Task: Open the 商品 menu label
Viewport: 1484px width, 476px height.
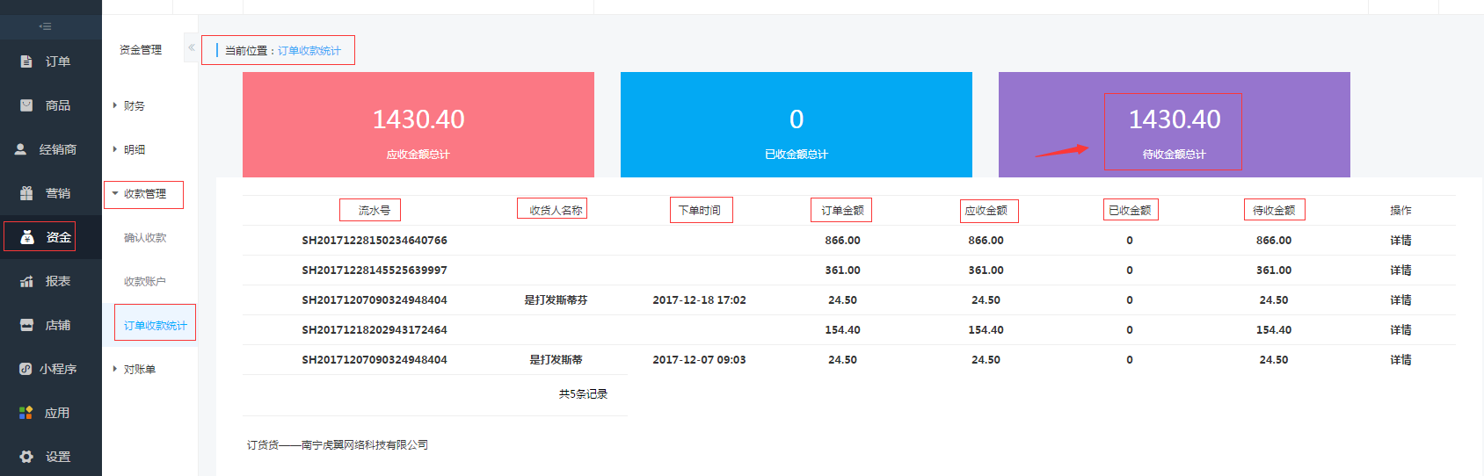Action: pyautogui.click(x=58, y=105)
